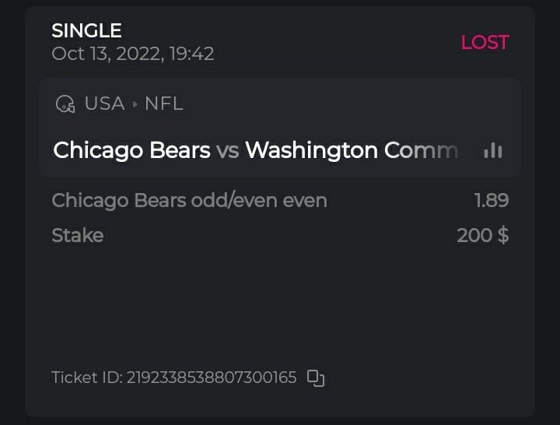The image size is (560, 425).
Task: Click the LOST status label
Action: (485, 42)
